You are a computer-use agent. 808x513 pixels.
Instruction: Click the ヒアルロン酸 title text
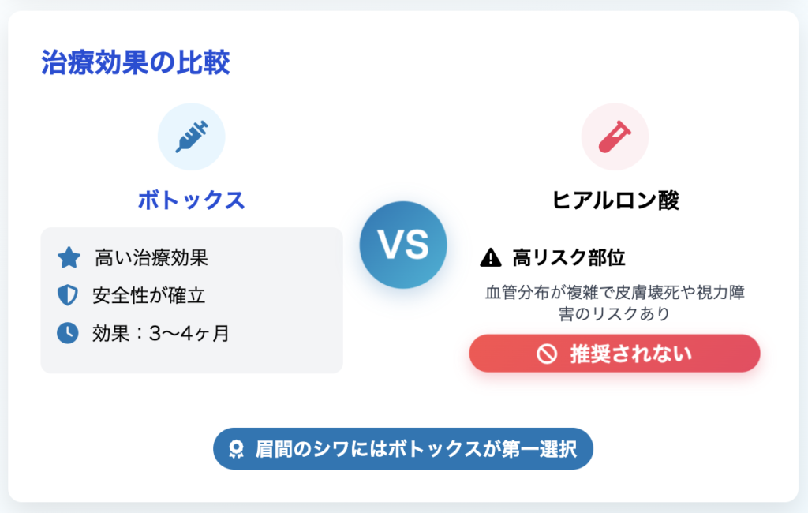(x=615, y=200)
